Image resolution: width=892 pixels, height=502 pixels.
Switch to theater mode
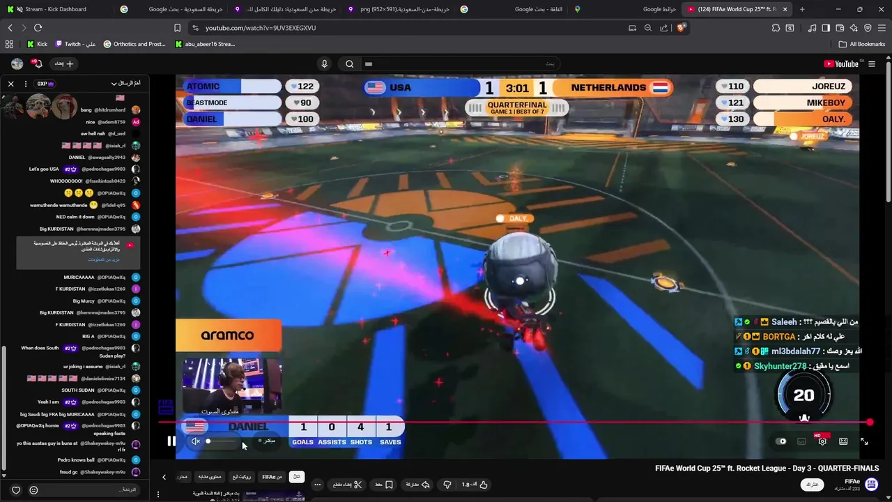pyautogui.click(x=843, y=441)
